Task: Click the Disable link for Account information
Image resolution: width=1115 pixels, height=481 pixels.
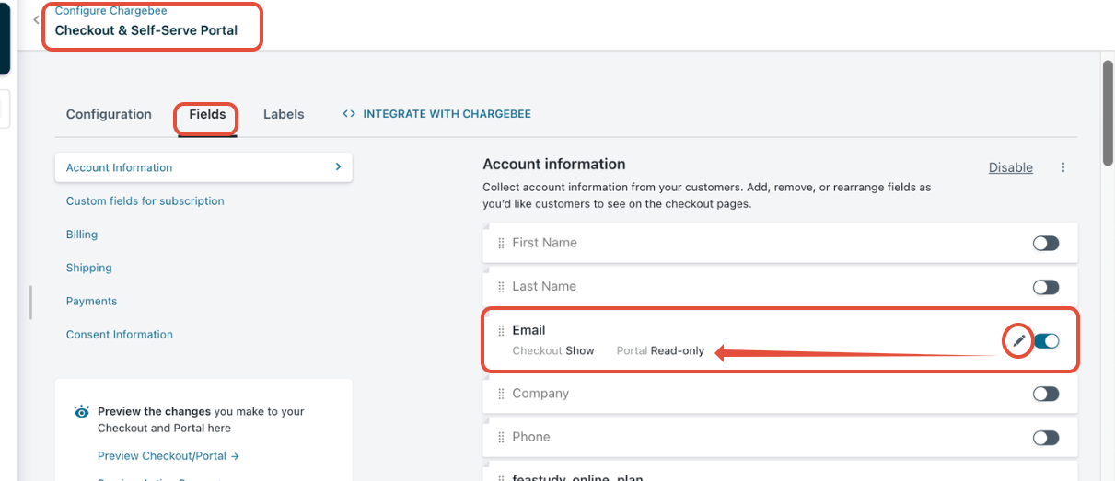Action: [x=1010, y=167]
